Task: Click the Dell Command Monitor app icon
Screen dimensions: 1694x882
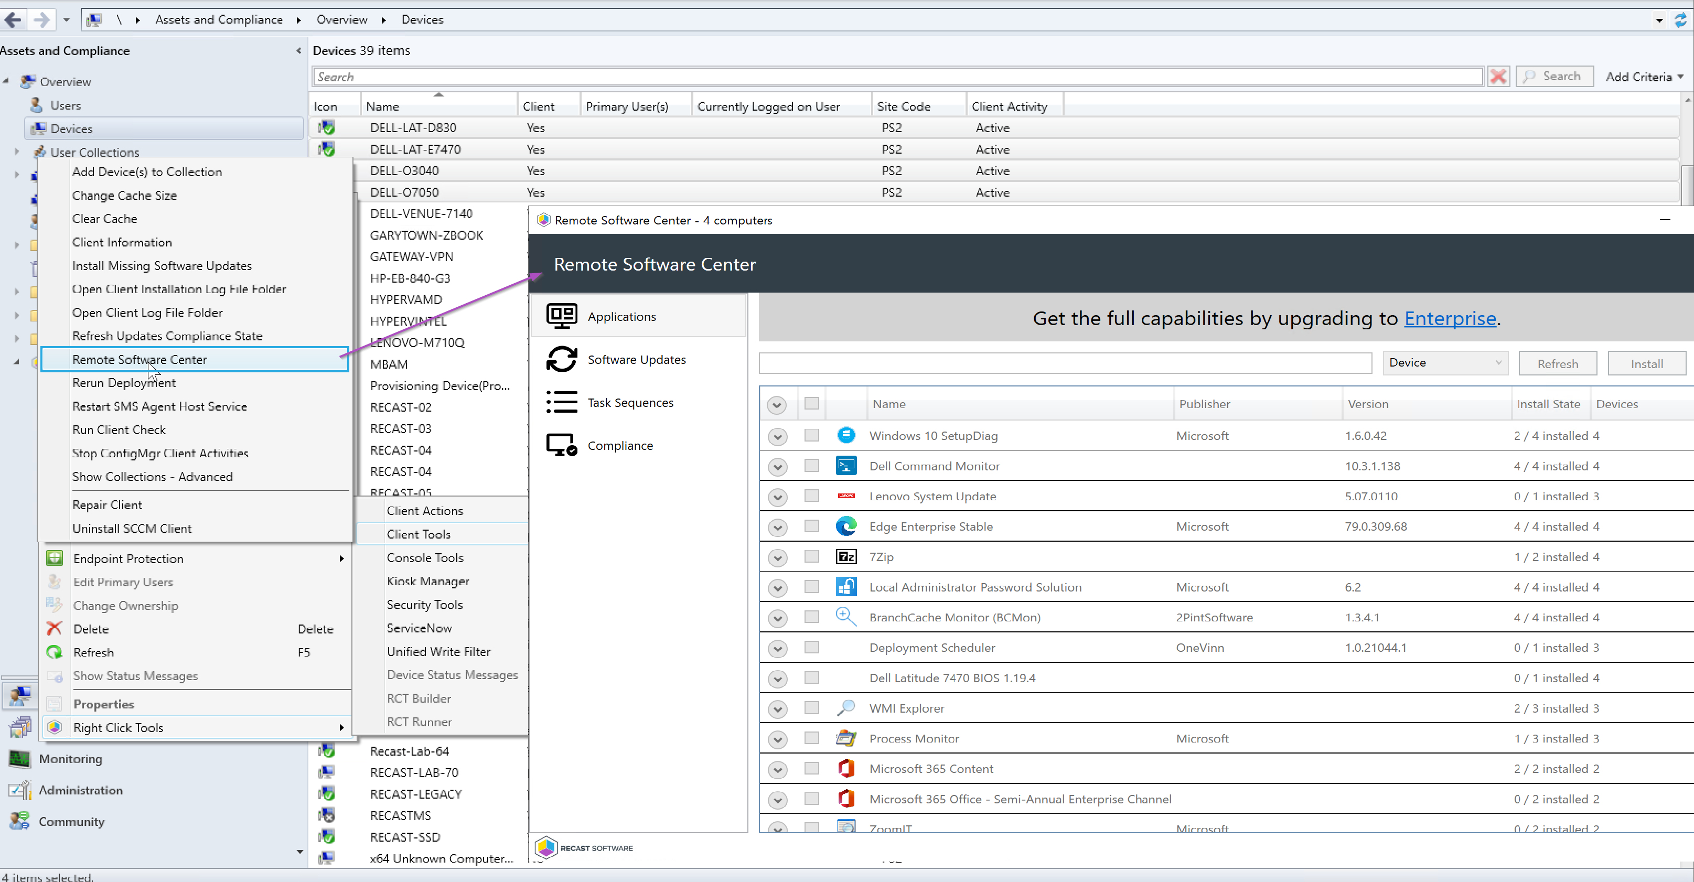Action: point(845,465)
